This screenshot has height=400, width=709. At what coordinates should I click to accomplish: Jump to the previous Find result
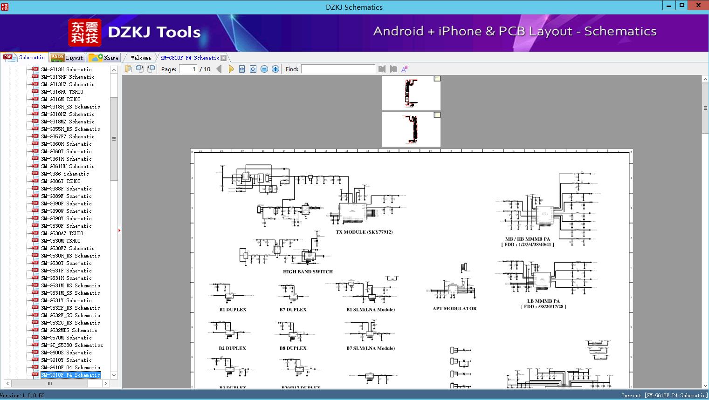coord(382,69)
